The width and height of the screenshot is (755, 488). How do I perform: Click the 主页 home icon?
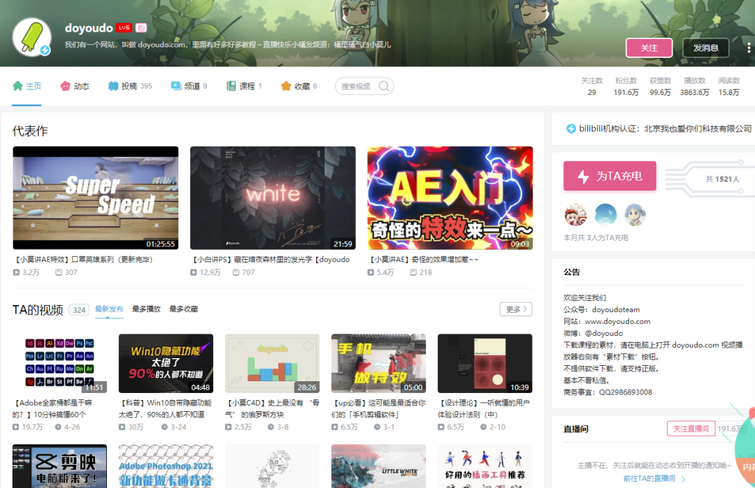click(17, 86)
